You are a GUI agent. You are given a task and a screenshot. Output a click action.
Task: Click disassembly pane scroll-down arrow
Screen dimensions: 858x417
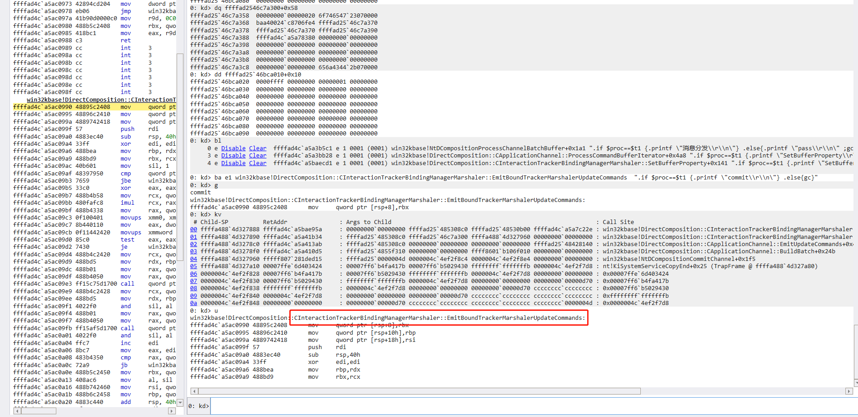pyautogui.click(x=180, y=403)
